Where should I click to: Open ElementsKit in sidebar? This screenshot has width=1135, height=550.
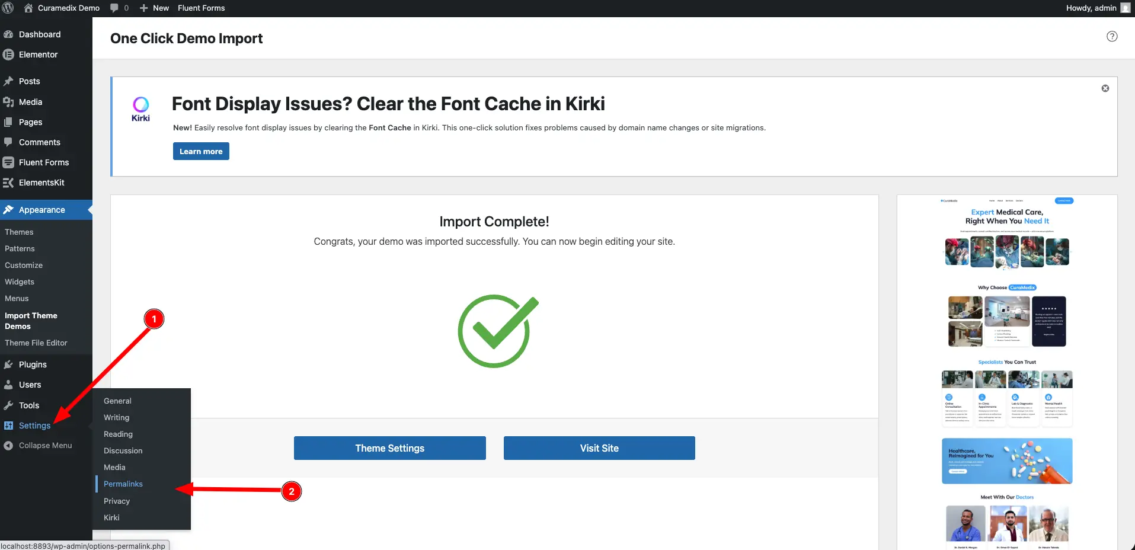(41, 183)
